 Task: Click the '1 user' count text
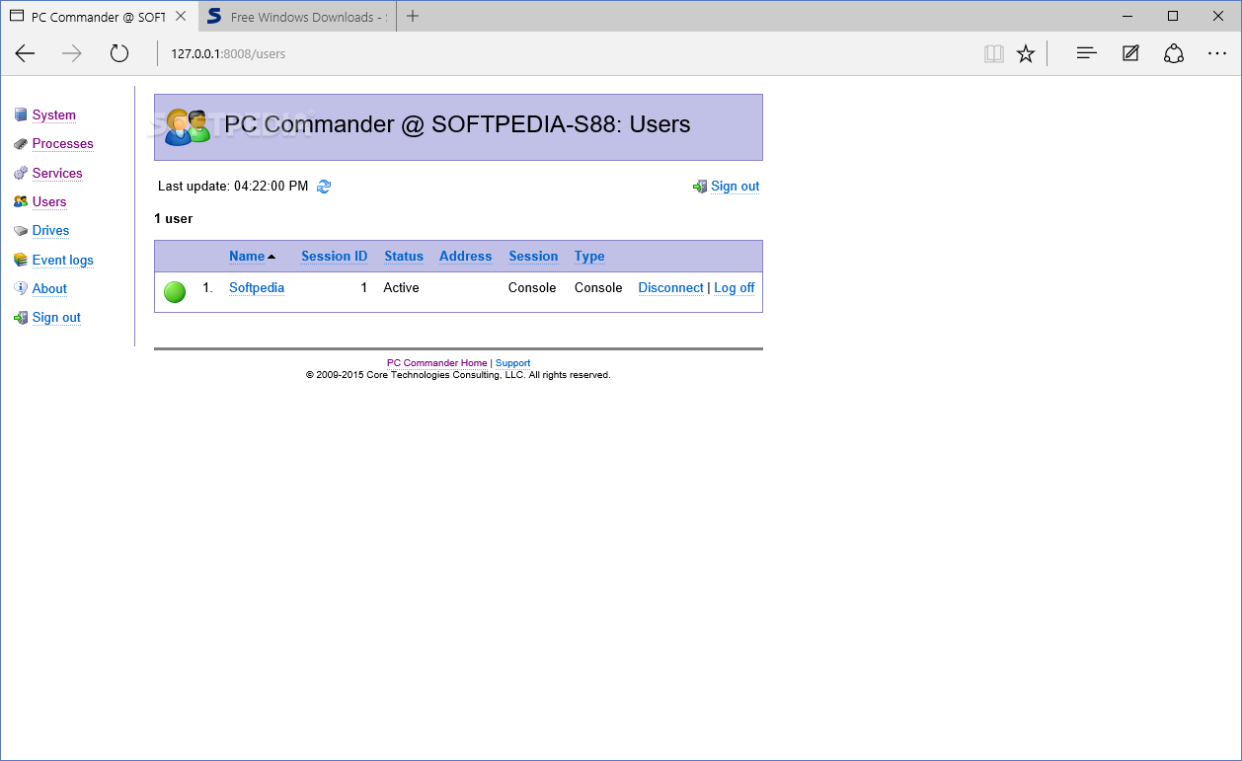click(174, 219)
